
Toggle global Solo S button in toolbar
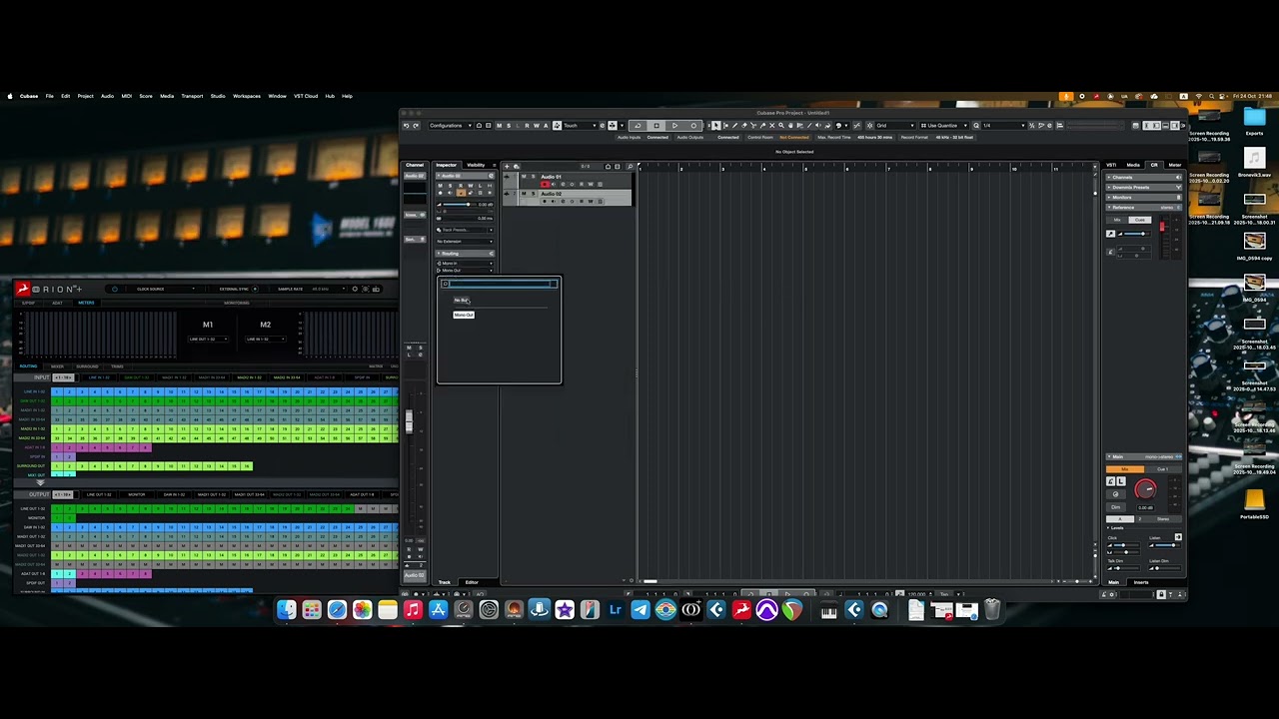click(x=508, y=126)
